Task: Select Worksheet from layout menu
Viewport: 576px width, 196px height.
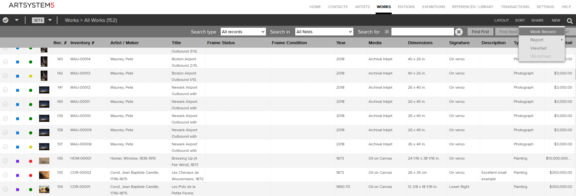Action: [x=542, y=56]
